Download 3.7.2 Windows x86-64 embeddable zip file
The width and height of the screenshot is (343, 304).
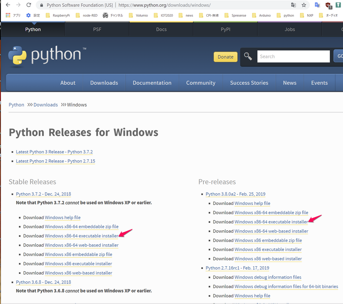coord(81,227)
